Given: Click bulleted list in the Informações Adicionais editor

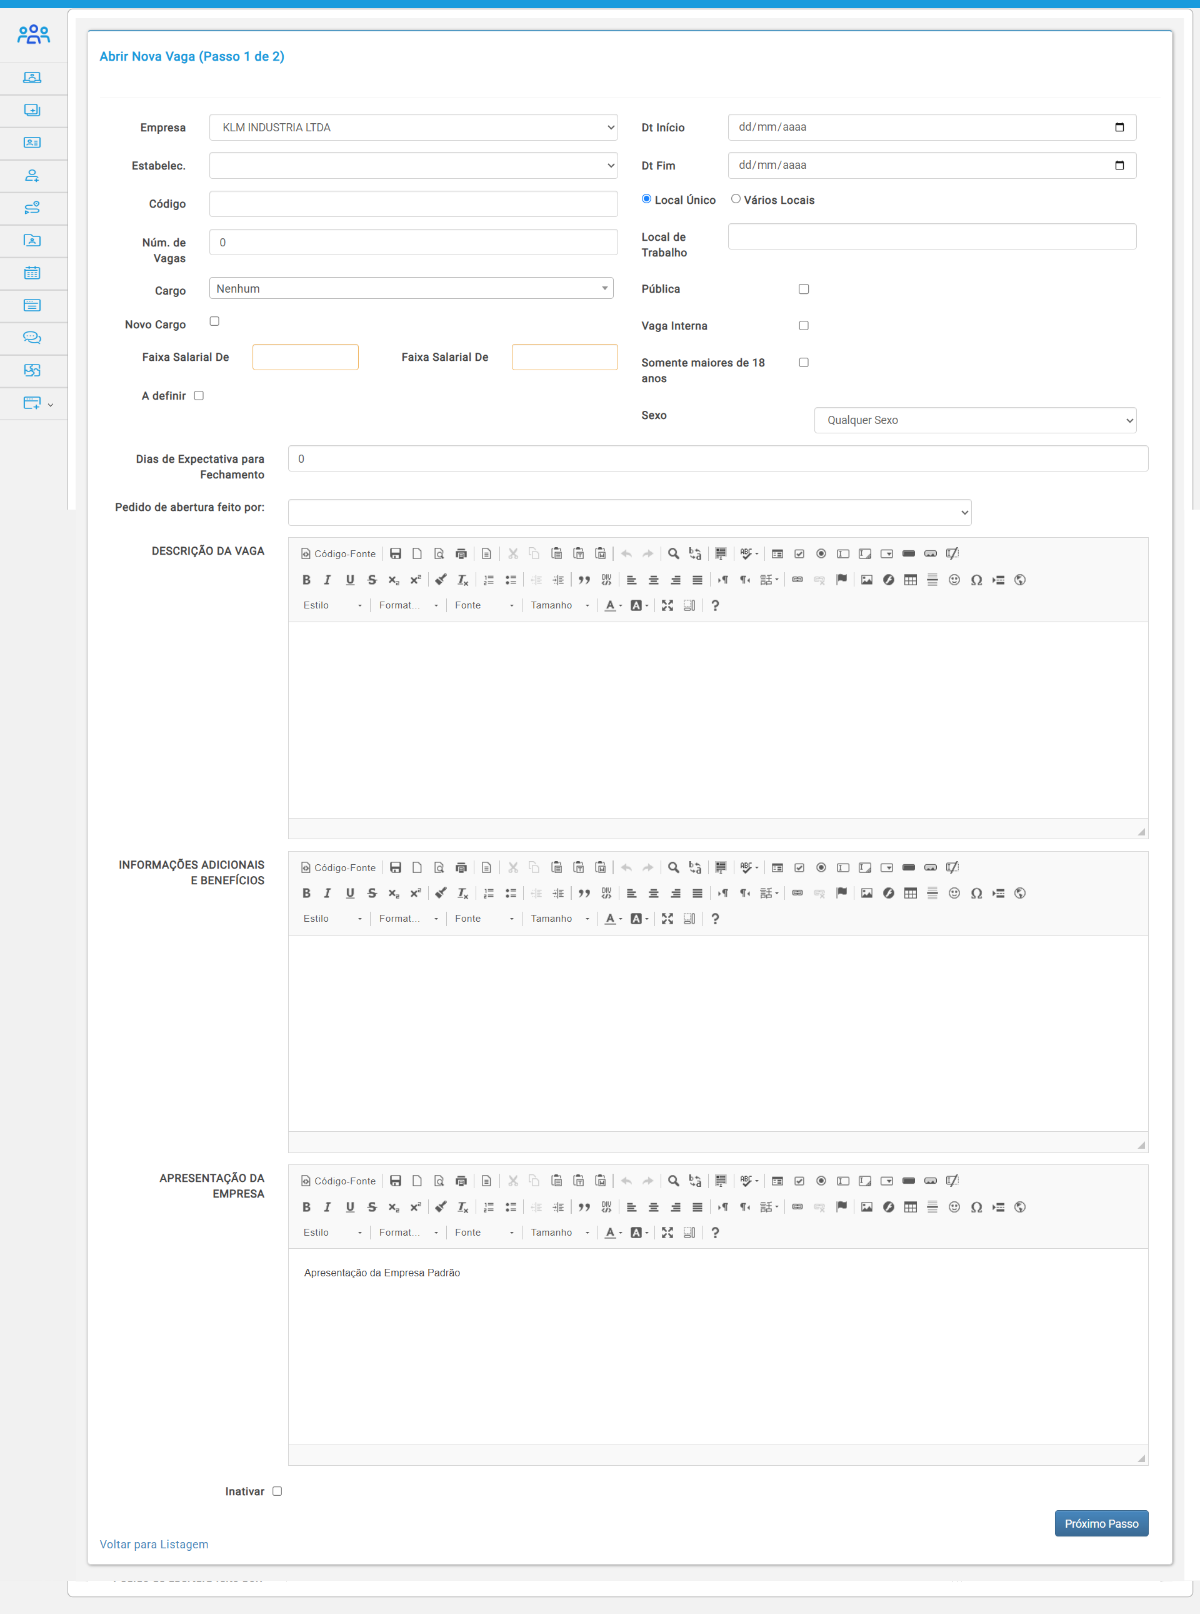Looking at the screenshot, I should coord(511,893).
